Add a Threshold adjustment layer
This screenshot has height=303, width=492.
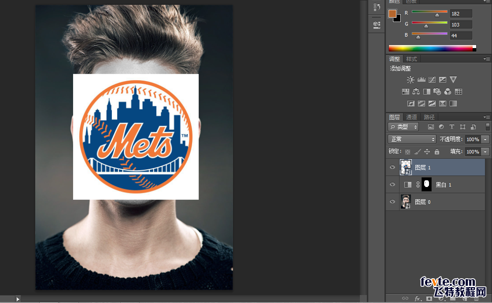pos(432,103)
